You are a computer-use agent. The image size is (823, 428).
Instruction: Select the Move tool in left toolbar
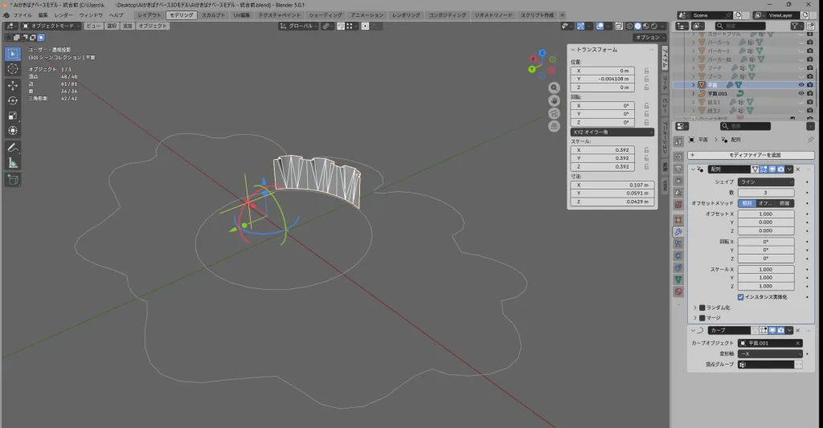pos(13,84)
